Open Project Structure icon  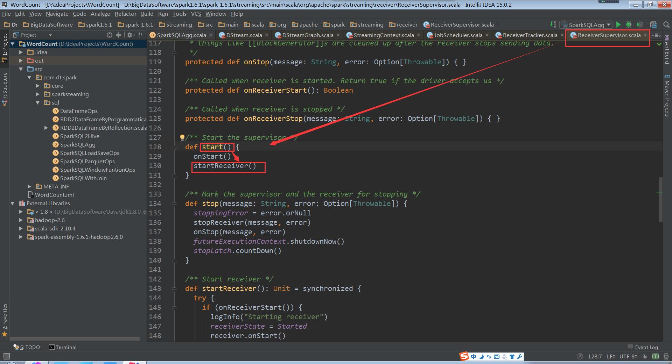653,24
